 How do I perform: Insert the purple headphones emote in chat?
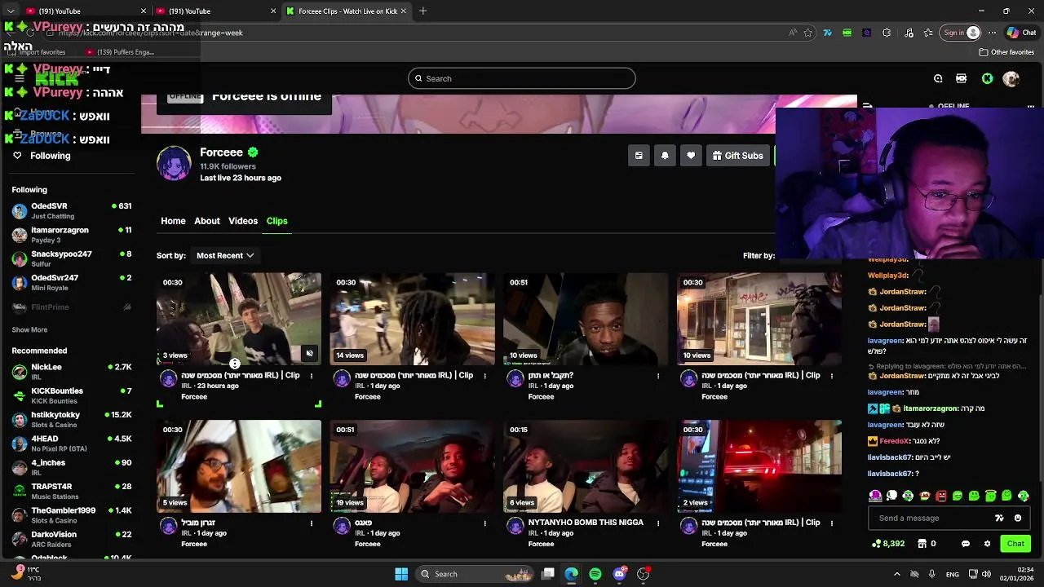pyautogui.click(x=875, y=496)
